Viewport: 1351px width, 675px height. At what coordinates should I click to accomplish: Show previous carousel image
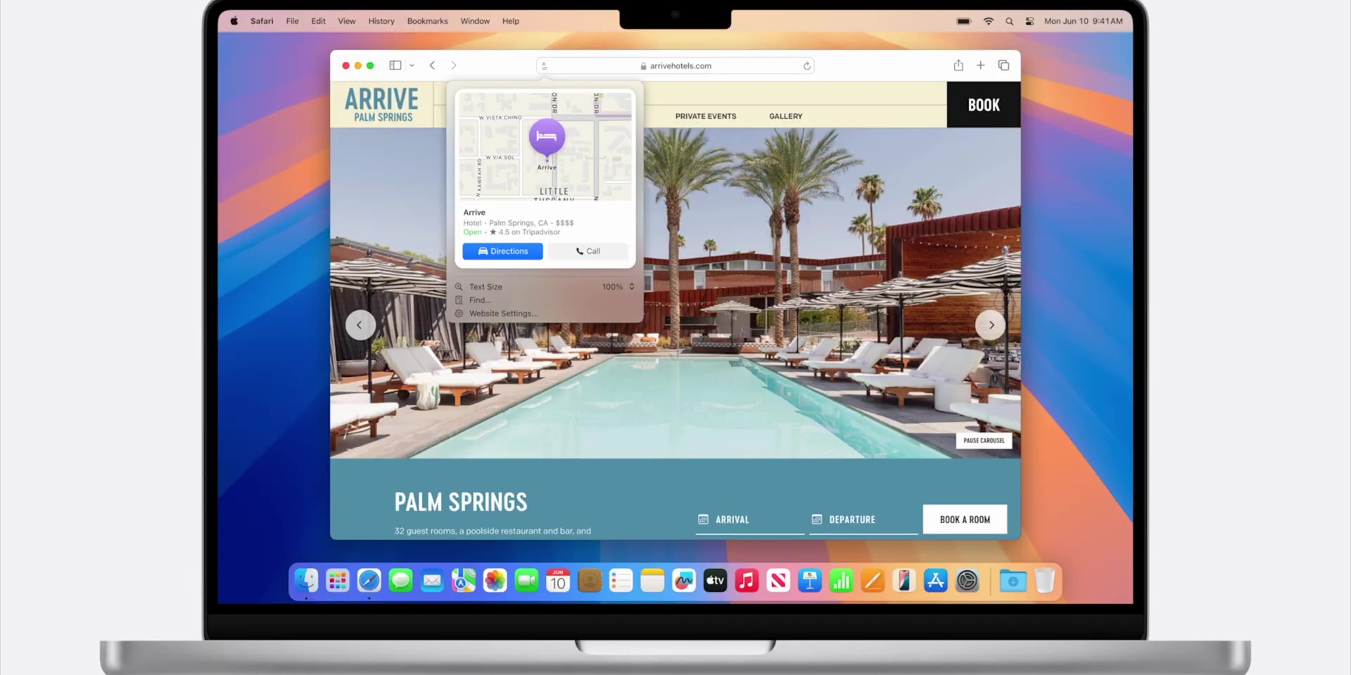pyautogui.click(x=360, y=325)
